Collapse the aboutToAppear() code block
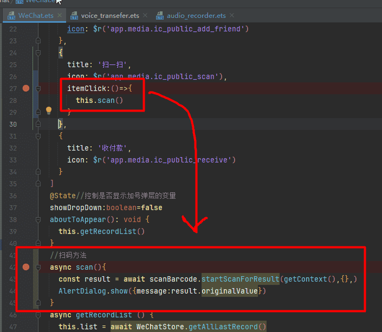The image size is (382, 332). coord(38,219)
